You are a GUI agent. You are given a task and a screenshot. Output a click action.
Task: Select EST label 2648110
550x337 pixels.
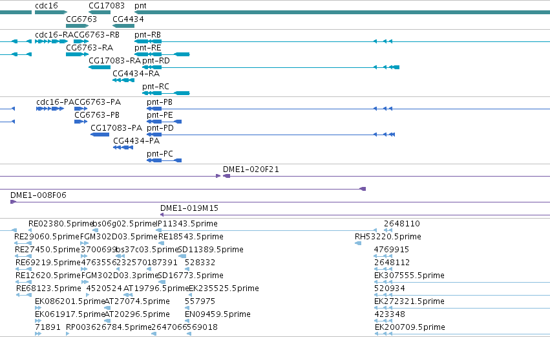pyautogui.click(x=402, y=224)
